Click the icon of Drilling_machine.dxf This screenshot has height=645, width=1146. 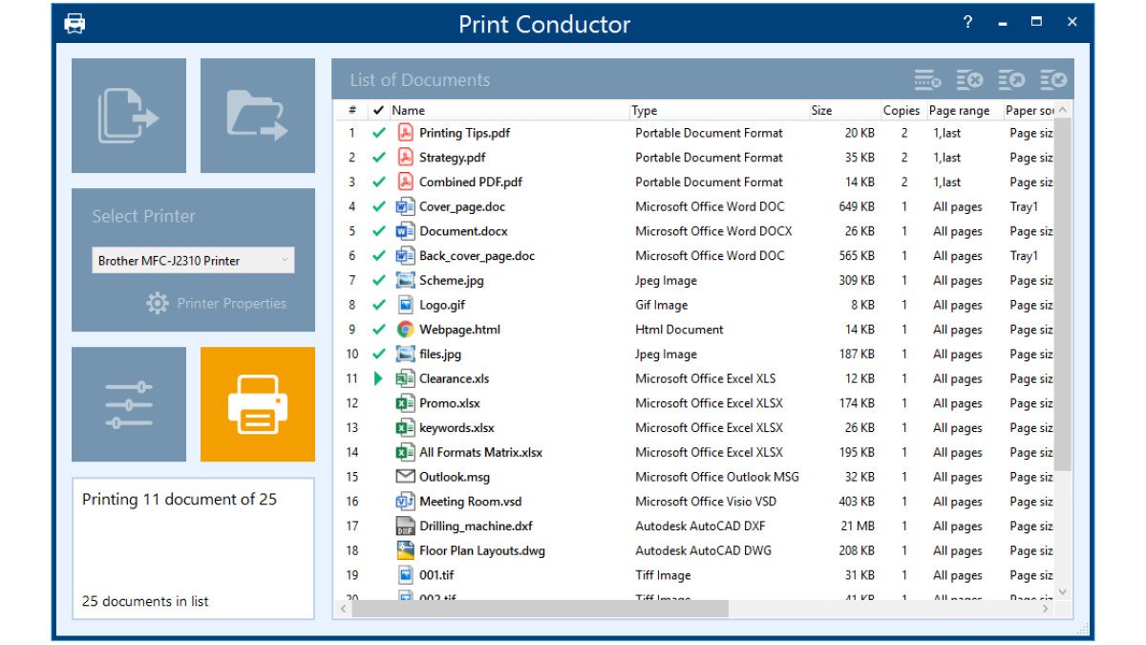tap(405, 527)
